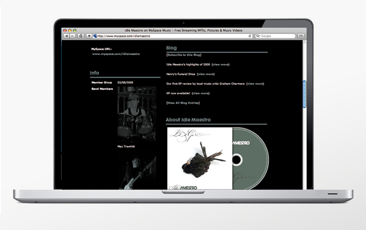
Task: Click the site favicon in address bar
Action: (95, 36)
